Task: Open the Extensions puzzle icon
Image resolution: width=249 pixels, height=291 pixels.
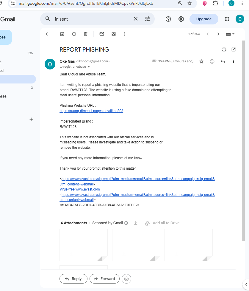Action: coord(215,3)
